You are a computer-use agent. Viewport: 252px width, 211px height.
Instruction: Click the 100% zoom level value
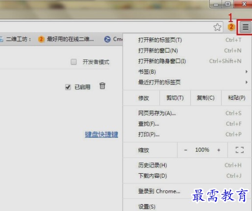click(202, 150)
